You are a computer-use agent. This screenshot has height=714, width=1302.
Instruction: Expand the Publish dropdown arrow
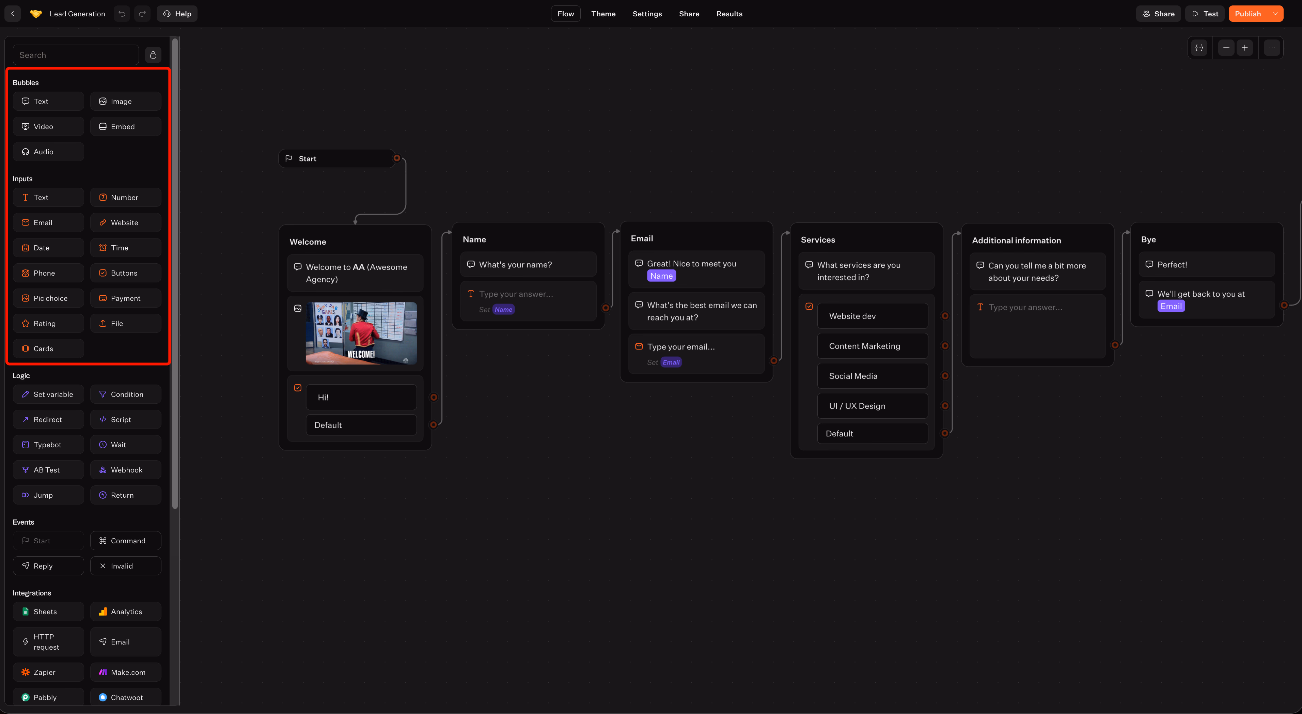pos(1275,14)
